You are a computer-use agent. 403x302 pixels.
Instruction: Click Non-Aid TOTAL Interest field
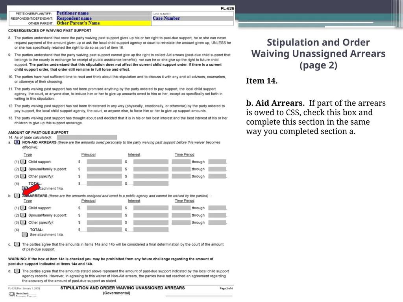[x=151, y=183]
